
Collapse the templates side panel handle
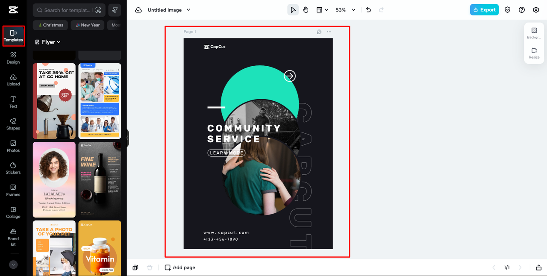(127, 138)
